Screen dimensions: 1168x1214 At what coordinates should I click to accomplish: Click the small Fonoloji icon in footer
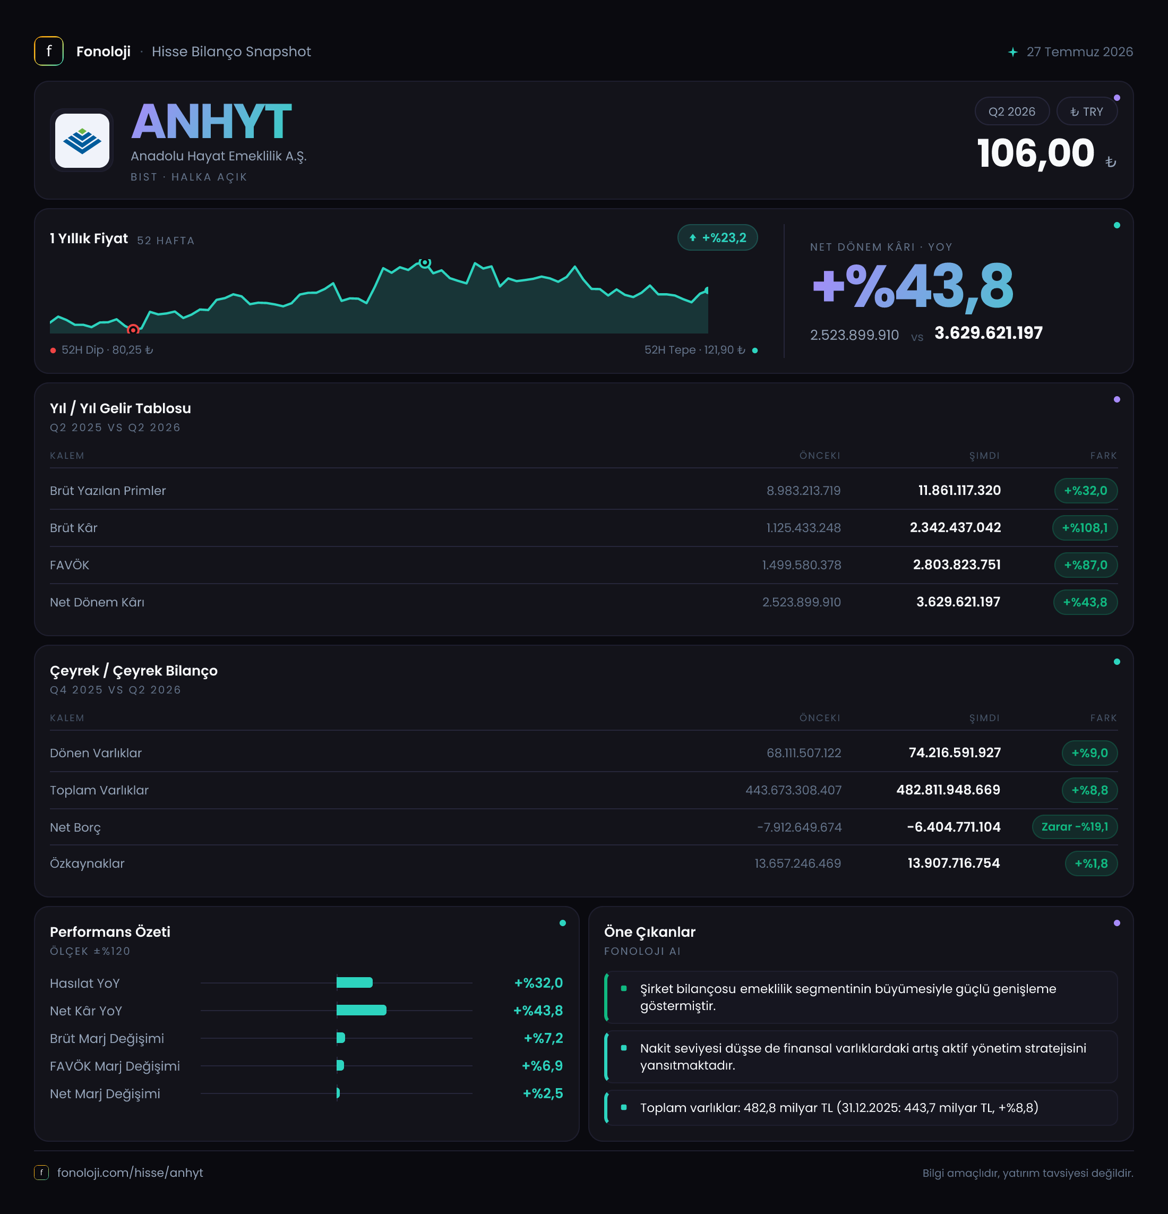(41, 1173)
